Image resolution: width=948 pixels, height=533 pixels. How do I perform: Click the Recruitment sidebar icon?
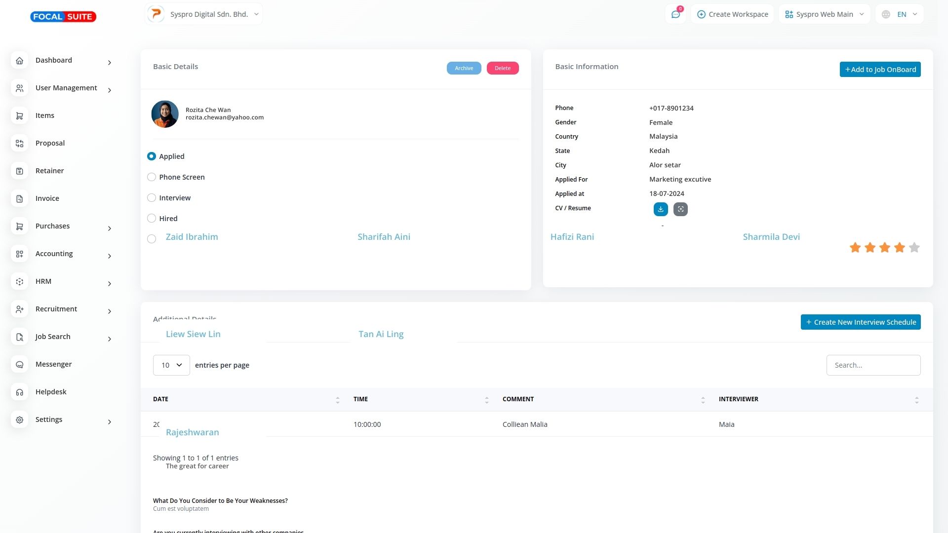point(20,309)
